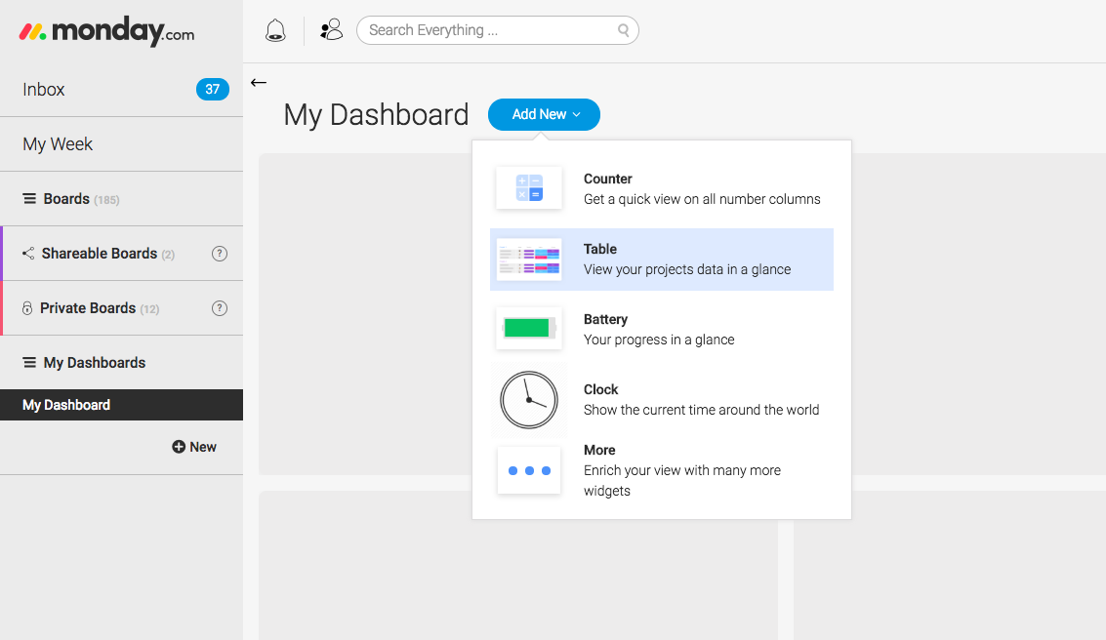This screenshot has width=1106, height=640.
Task: Click 'Get a quick view on all number columns'
Action: coord(702,199)
